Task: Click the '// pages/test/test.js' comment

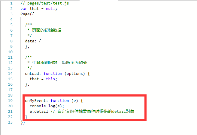Action: (45, 3)
